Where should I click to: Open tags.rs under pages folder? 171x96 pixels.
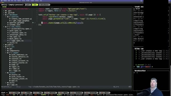[x=17, y=71]
